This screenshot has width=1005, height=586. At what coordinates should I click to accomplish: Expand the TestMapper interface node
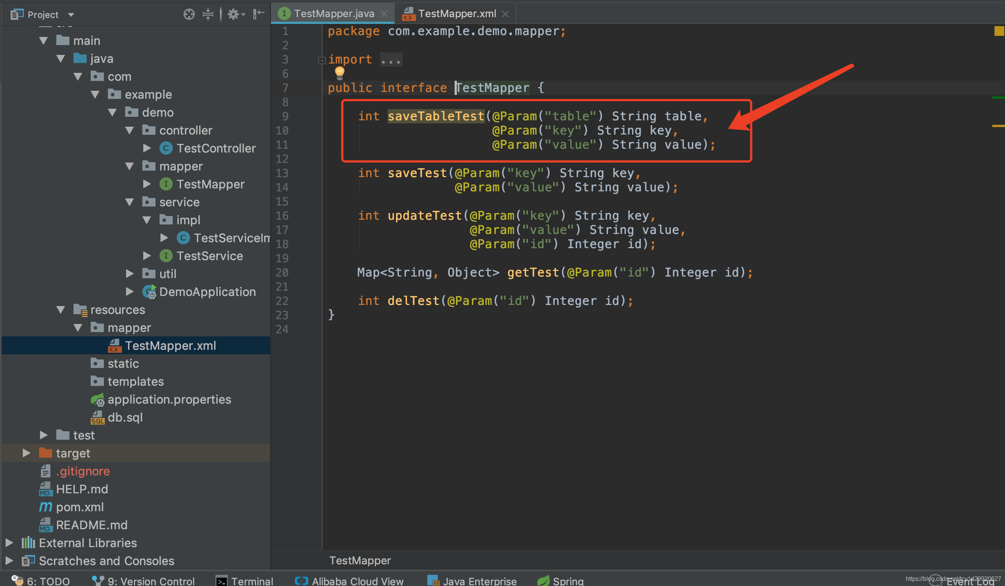147,184
